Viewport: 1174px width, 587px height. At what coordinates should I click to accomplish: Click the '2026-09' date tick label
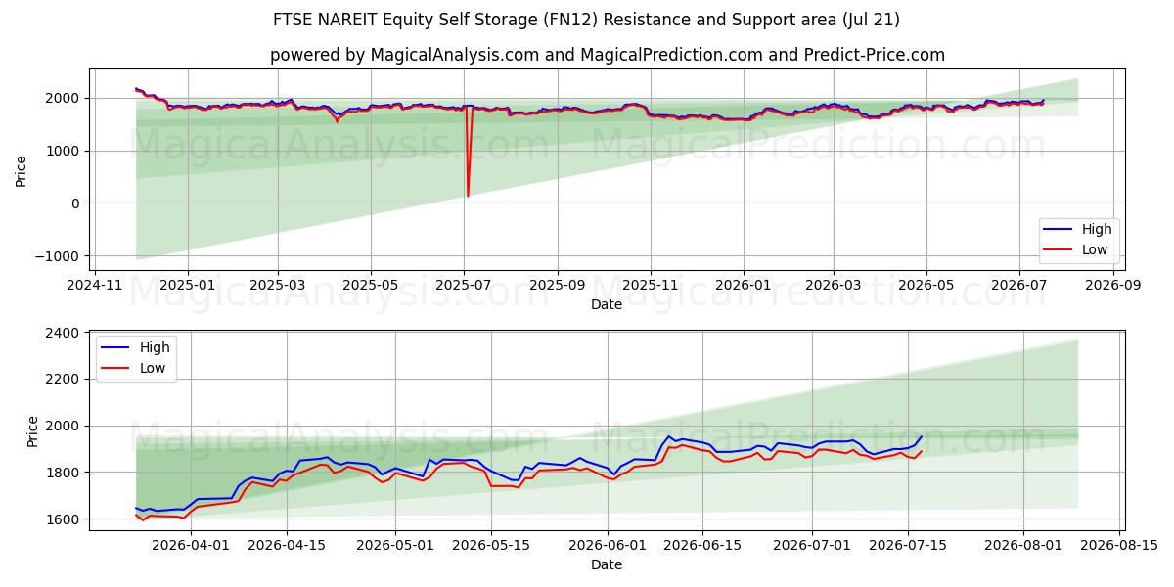click(1112, 286)
